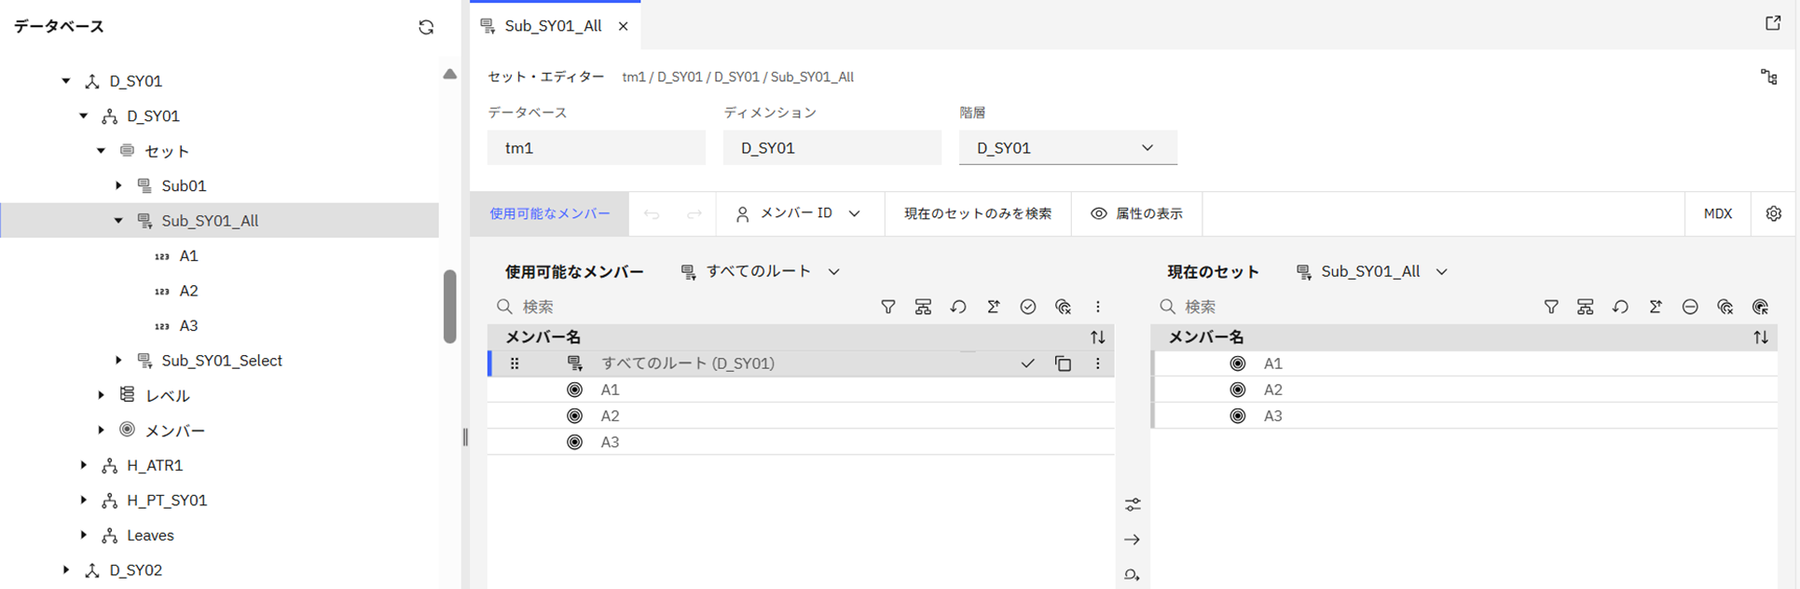Redo the last set change
The height and width of the screenshot is (589, 1800).
tap(694, 214)
